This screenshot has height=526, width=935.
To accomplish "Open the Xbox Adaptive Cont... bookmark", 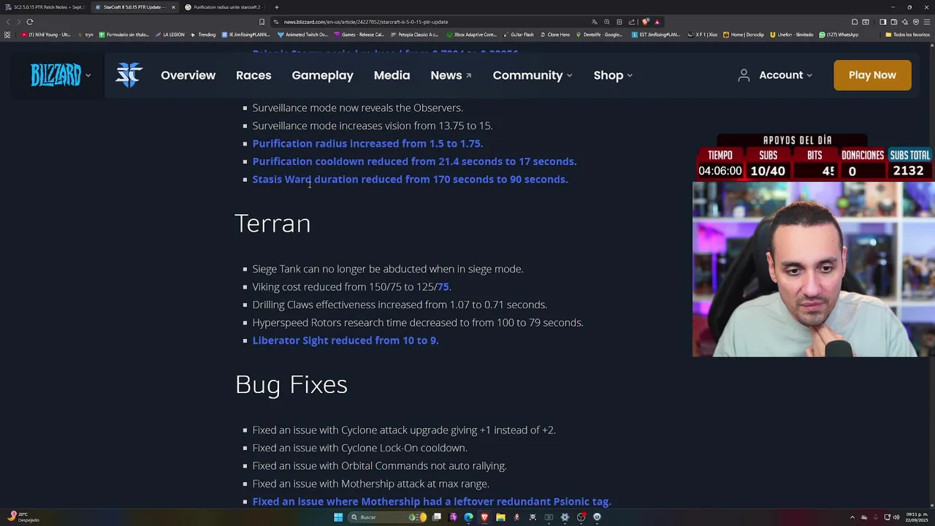I will tap(471, 34).
